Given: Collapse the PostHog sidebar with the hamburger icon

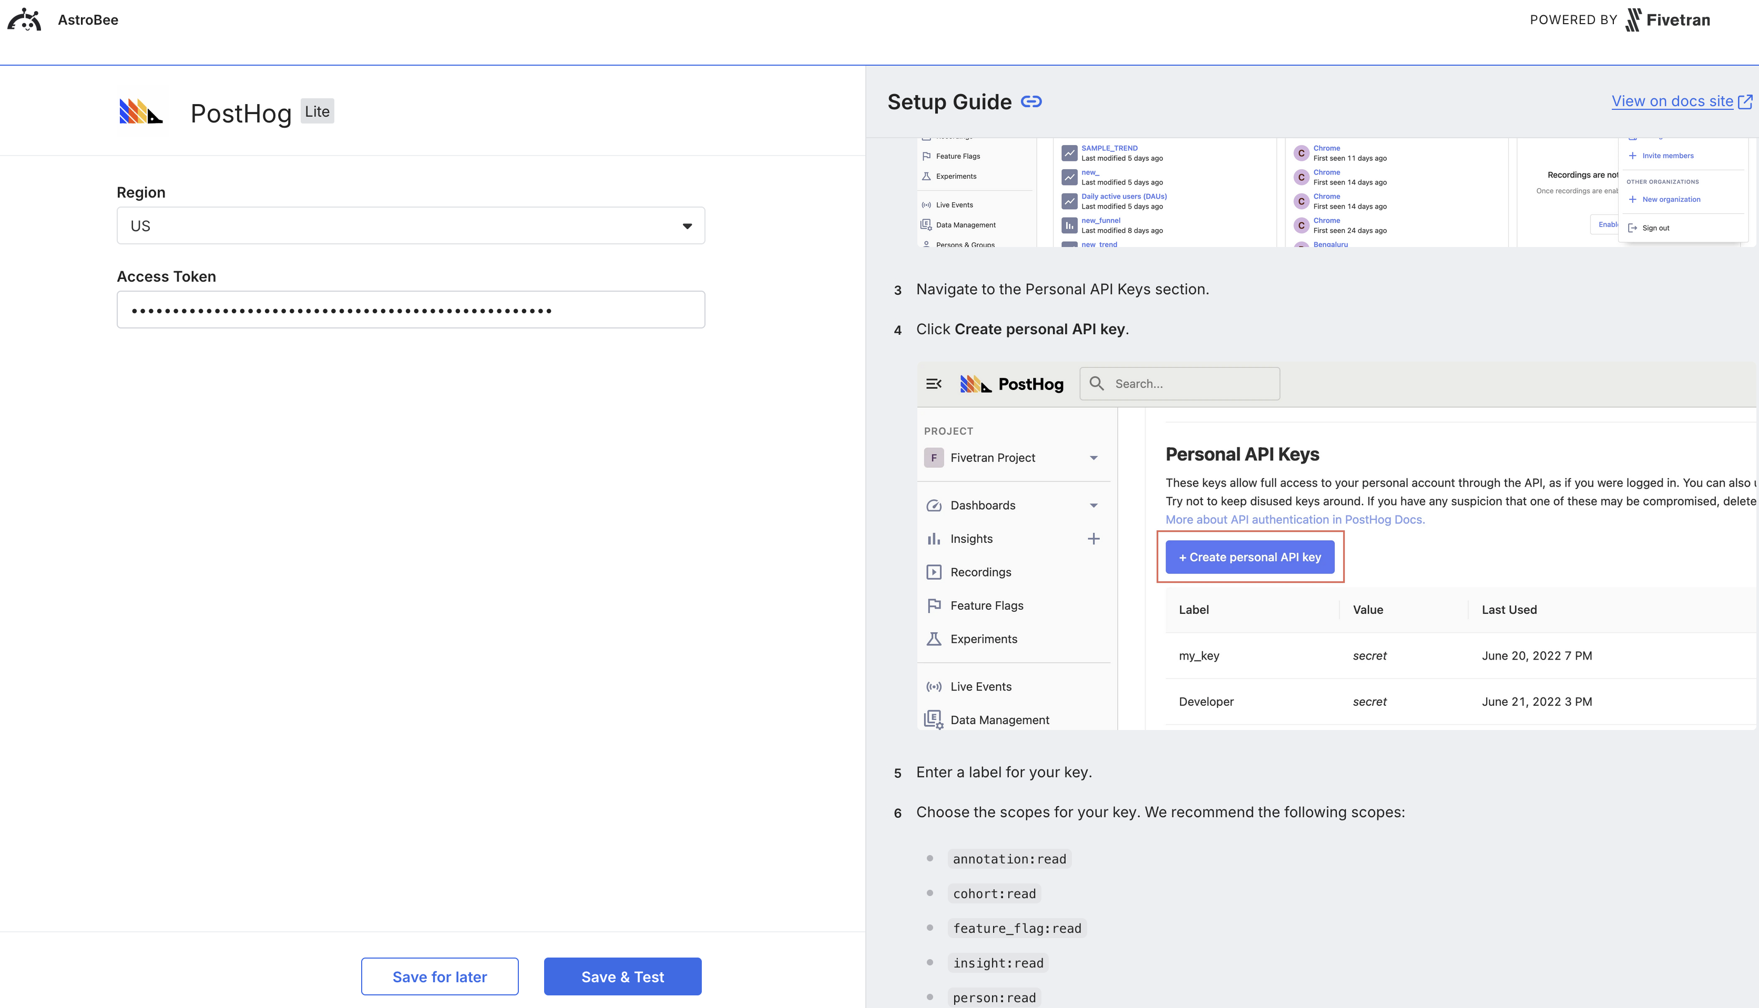Looking at the screenshot, I should tap(934, 384).
